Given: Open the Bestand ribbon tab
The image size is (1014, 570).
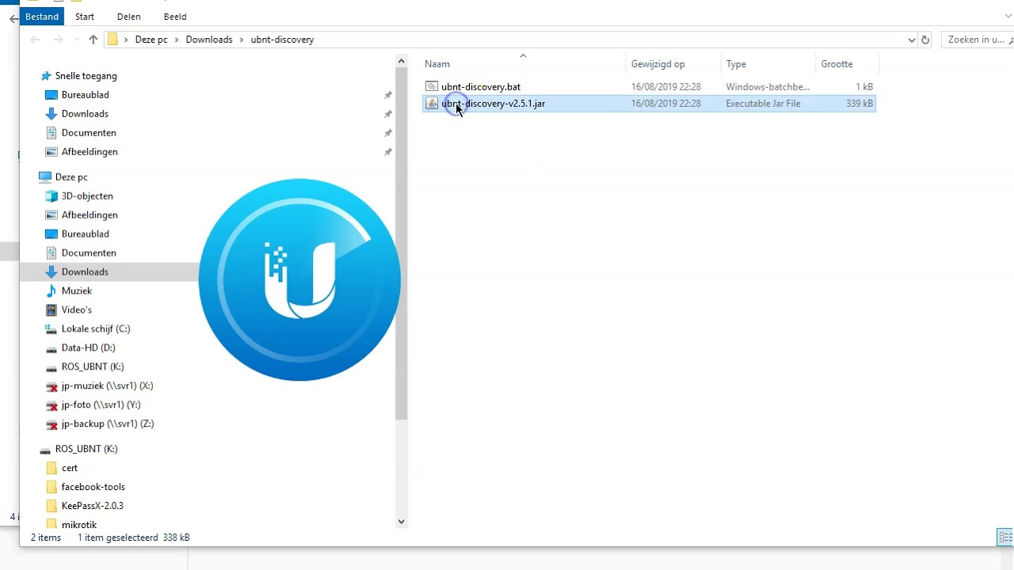Looking at the screenshot, I should 42,17.
